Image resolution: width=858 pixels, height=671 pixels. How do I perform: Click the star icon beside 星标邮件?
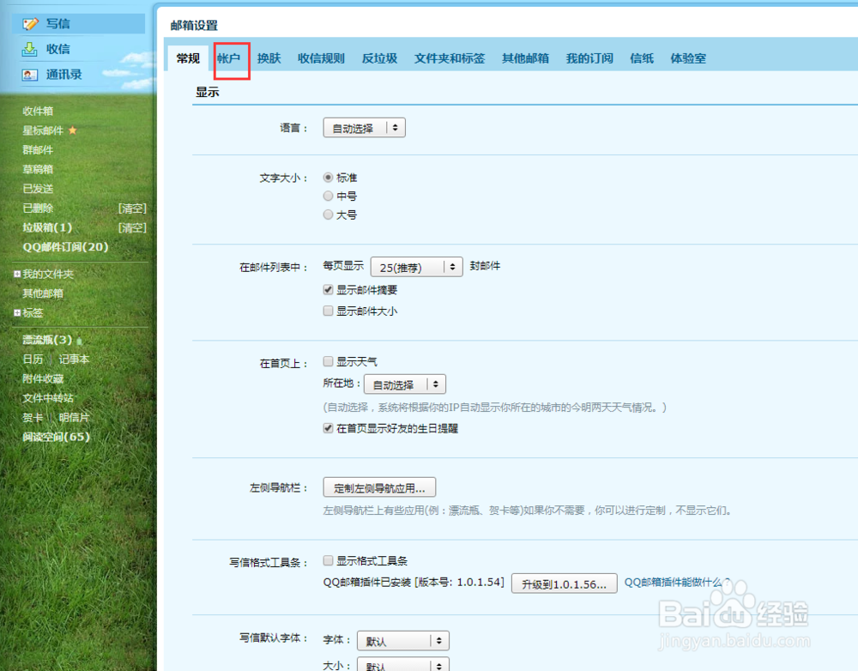[72, 130]
